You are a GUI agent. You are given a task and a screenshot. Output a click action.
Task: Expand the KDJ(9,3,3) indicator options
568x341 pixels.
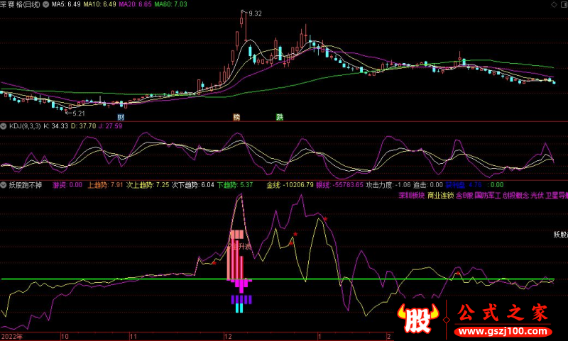click(x=4, y=125)
